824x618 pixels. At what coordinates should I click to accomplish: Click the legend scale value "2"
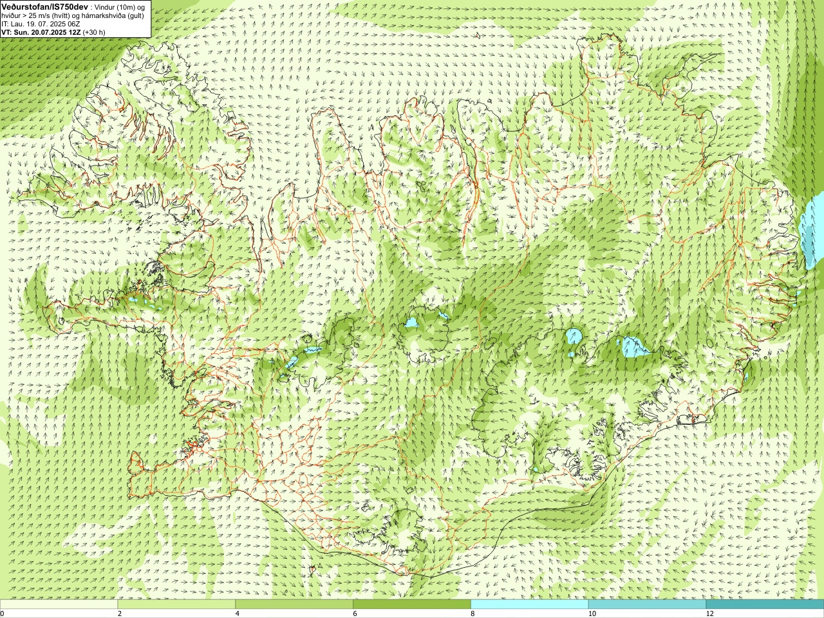pos(120,614)
